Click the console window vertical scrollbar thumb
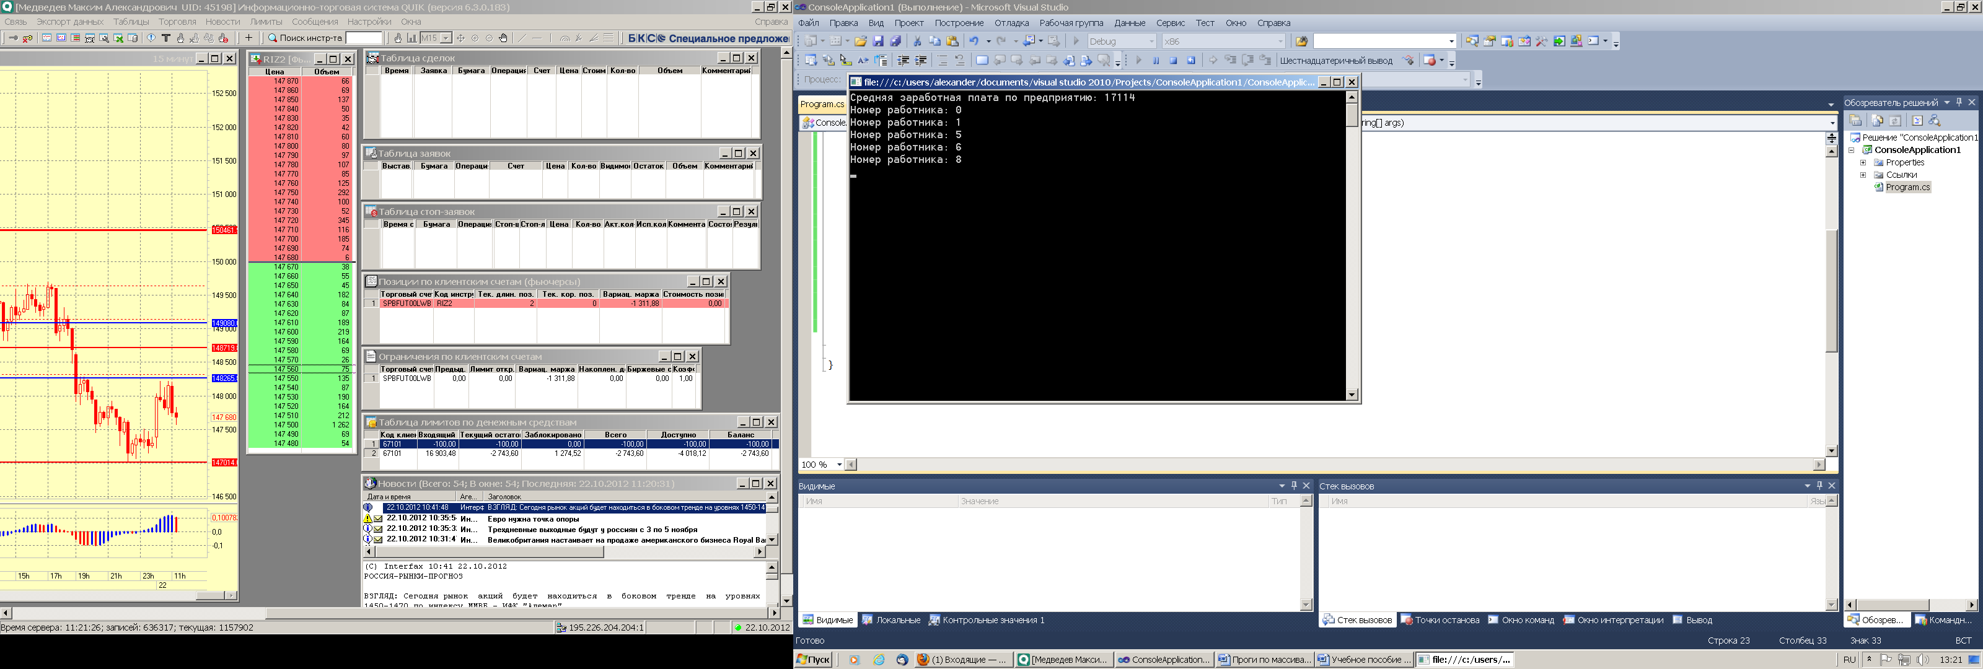This screenshot has height=669, width=1983. [1352, 114]
